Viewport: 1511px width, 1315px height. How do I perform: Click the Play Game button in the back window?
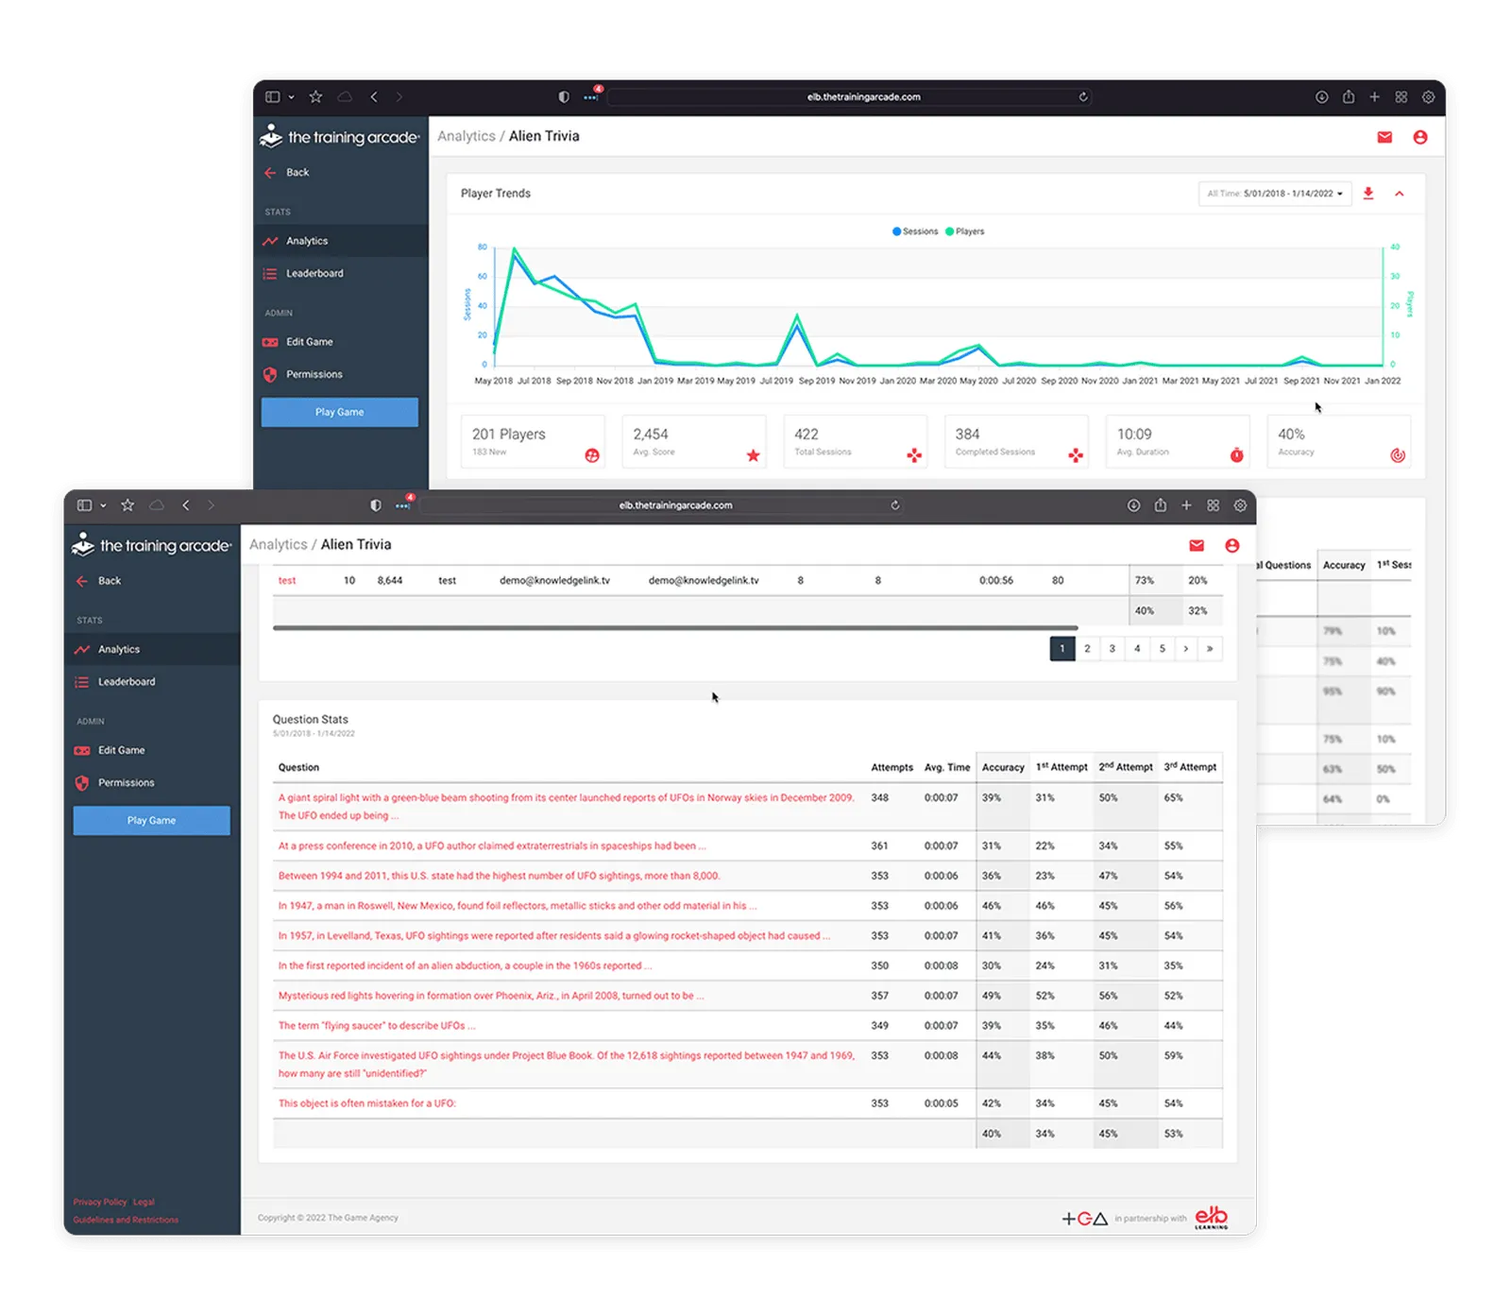coord(340,412)
